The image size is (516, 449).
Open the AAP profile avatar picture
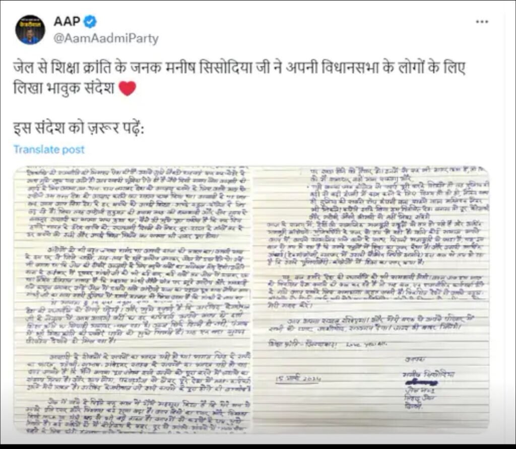(30, 30)
